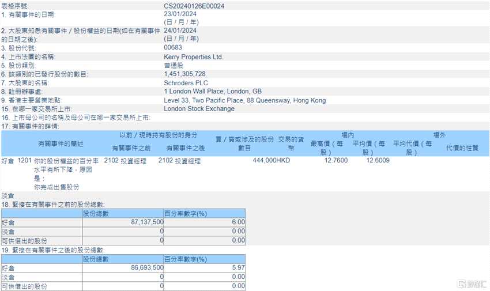Click the percentage value 6.00
This screenshot has height=291, width=490.
[x=239, y=222]
